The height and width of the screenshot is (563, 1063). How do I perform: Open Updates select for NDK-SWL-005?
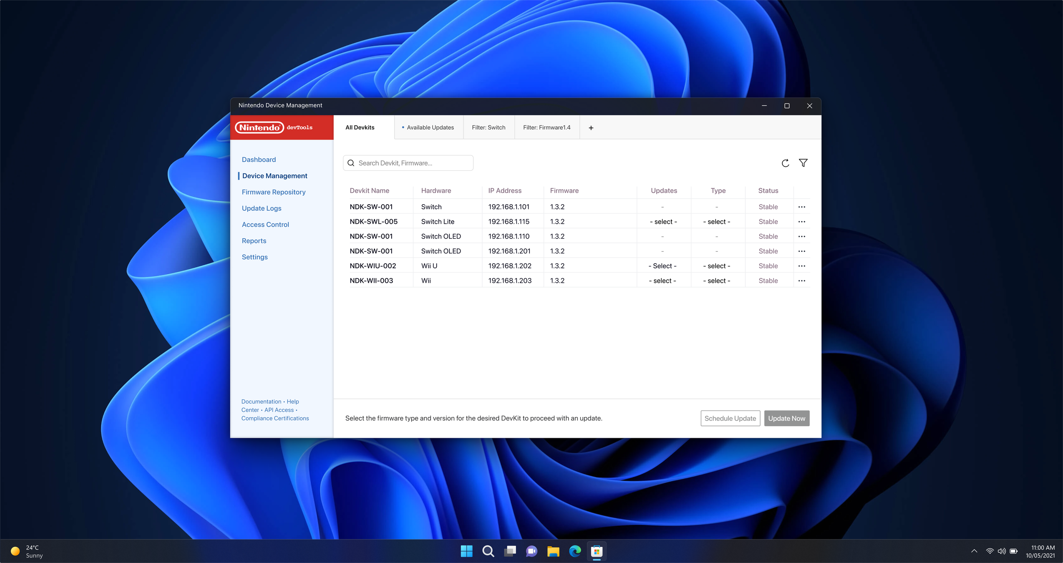click(663, 222)
